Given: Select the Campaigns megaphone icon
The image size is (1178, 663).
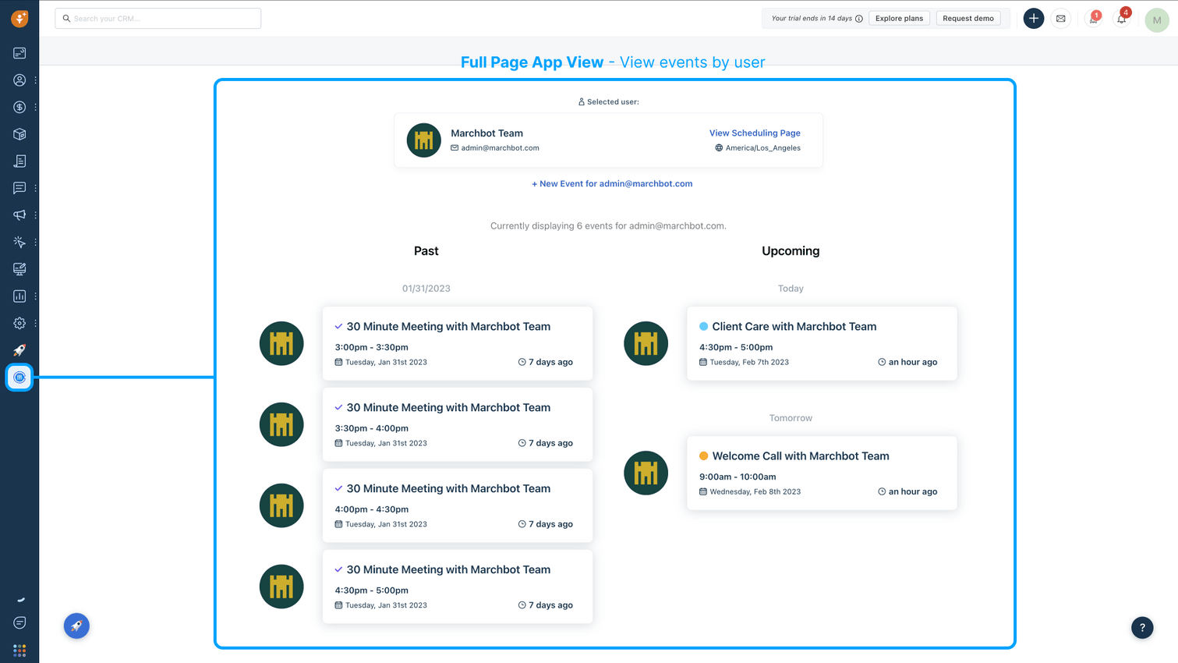Looking at the screenshot, I should coord(19,214).
